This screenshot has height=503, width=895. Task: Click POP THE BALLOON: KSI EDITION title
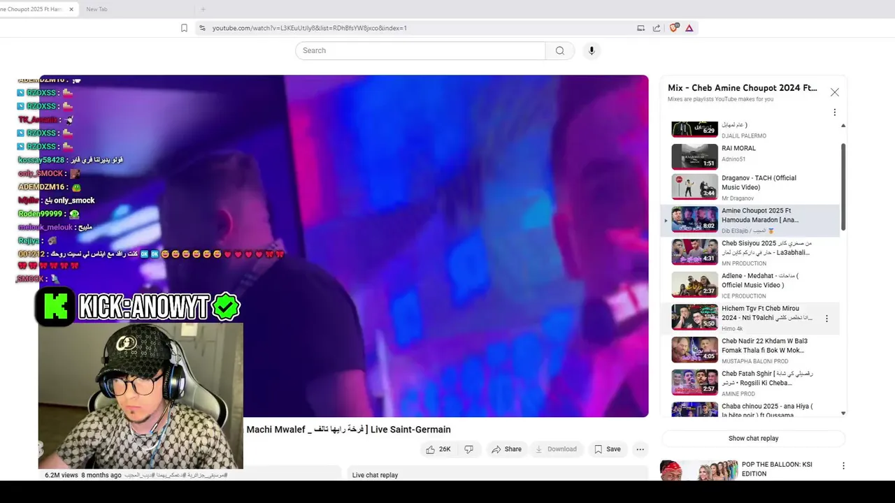coord(776,469)
